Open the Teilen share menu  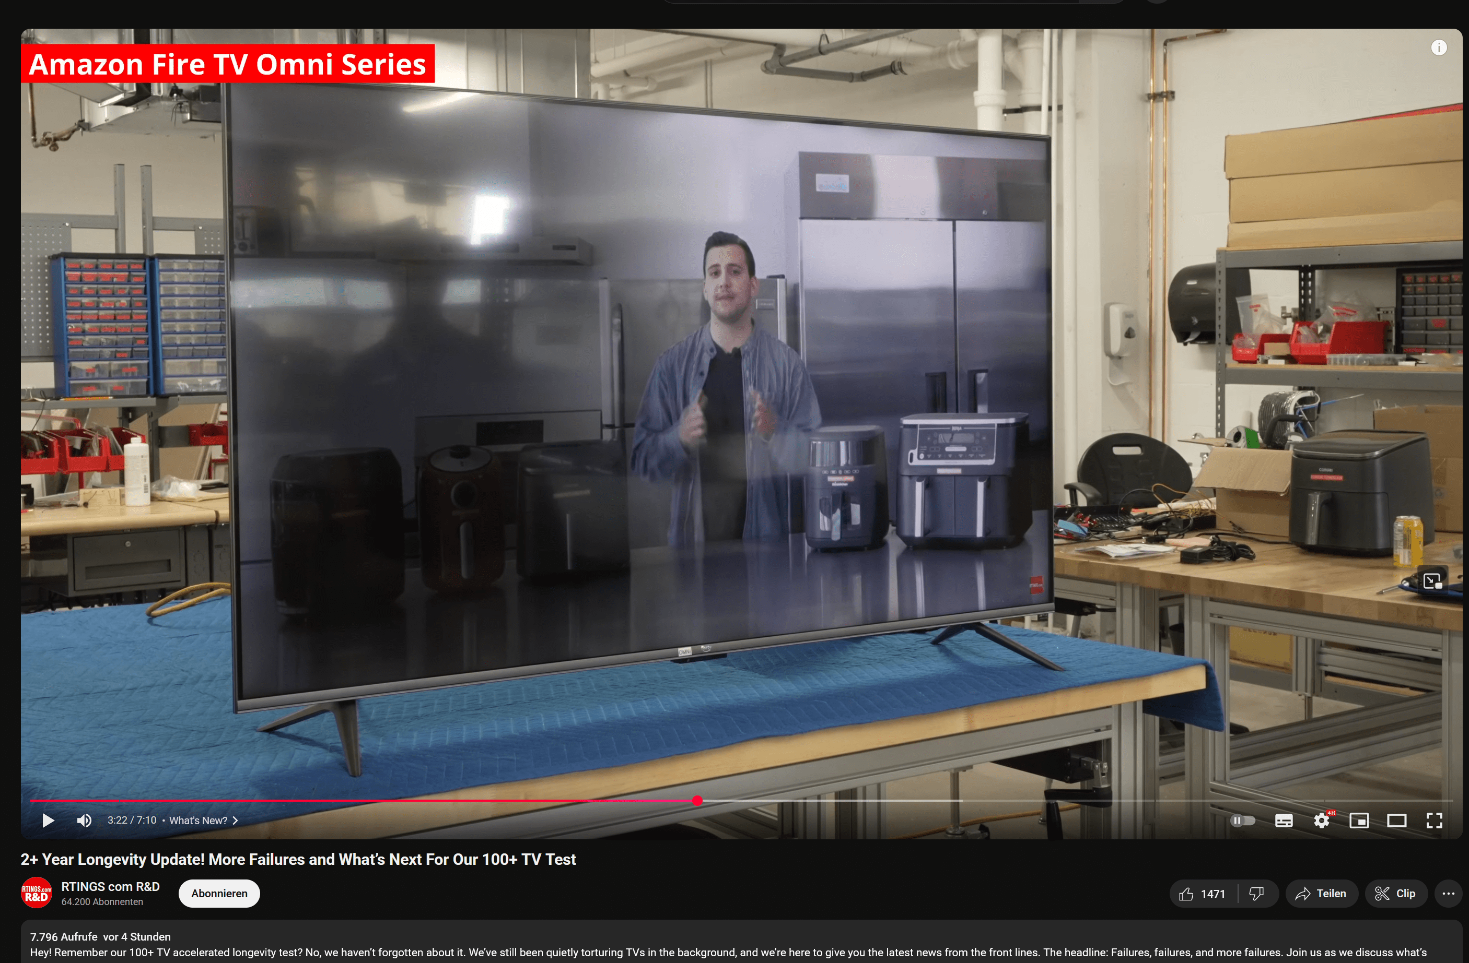[x=1322, y=894]
